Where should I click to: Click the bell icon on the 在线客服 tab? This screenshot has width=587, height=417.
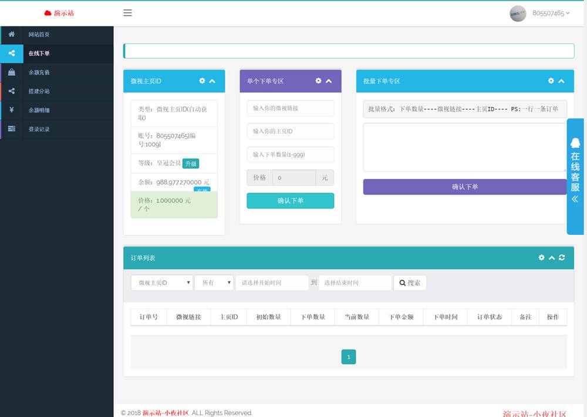pos(575,141)
